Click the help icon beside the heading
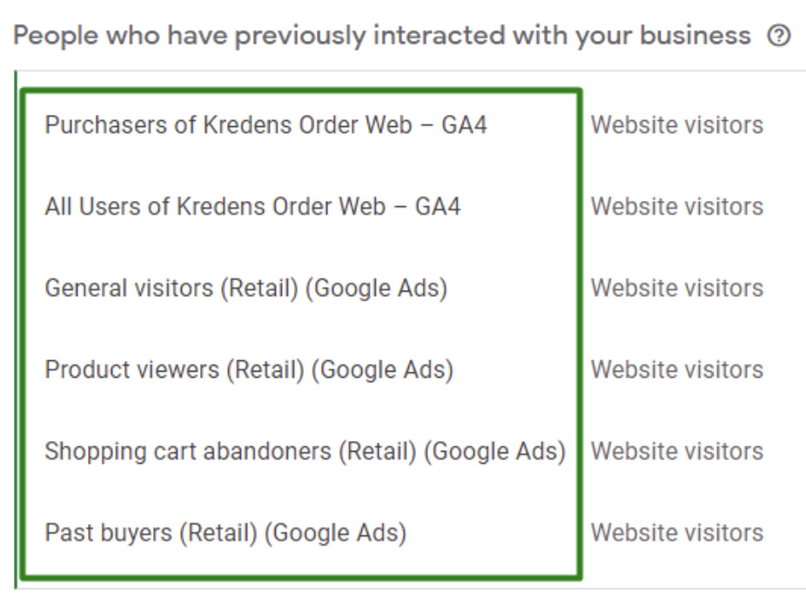The image size is (806, 597). point(779,37)
